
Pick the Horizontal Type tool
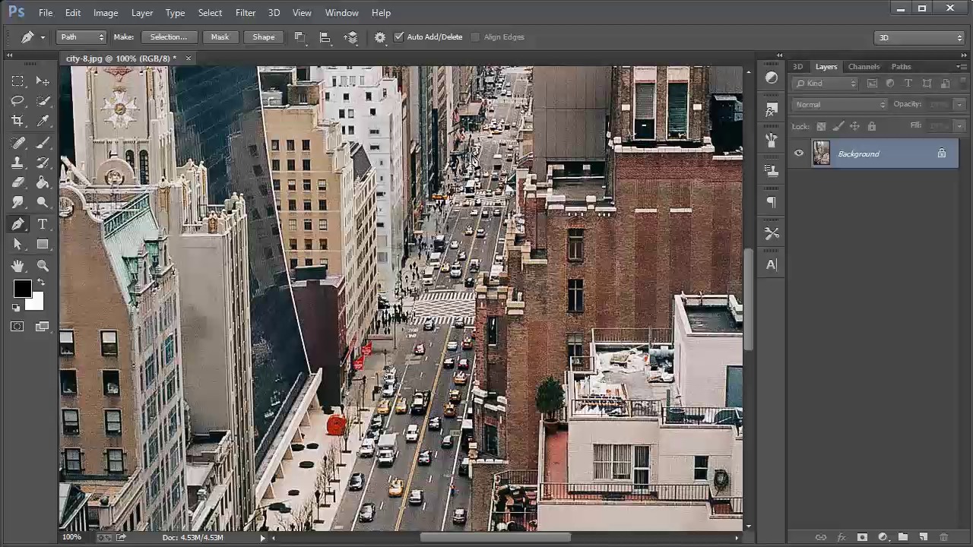[x=43, y=223]
